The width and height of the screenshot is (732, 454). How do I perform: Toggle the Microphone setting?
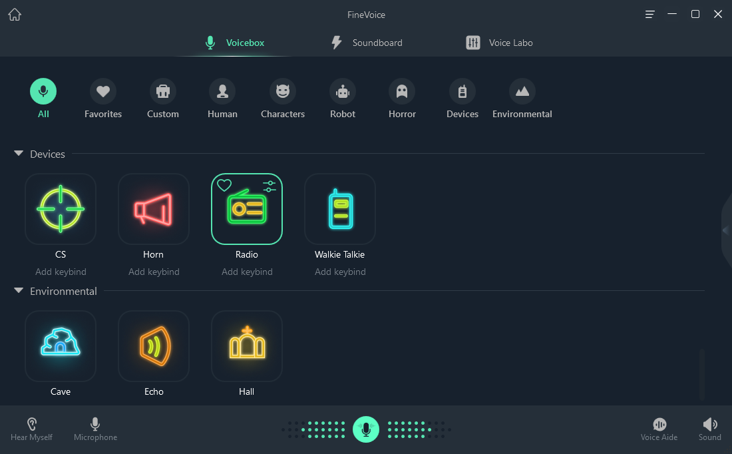click(x=95, y=429)
